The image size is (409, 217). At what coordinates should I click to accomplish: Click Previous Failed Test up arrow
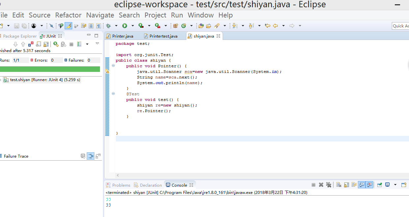pos(23,44)
